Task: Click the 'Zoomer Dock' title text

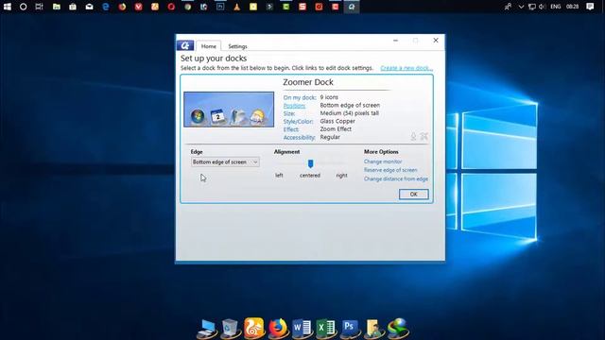Action: pyautogui.click(x=308, y=82)
